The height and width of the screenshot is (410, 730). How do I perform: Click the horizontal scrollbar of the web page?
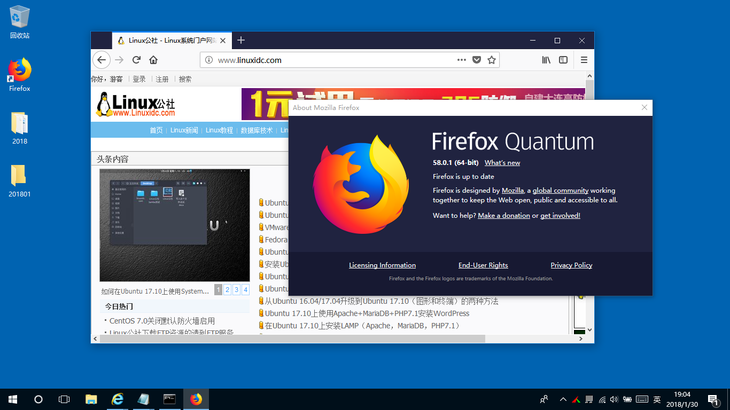(x=292, y=338)
